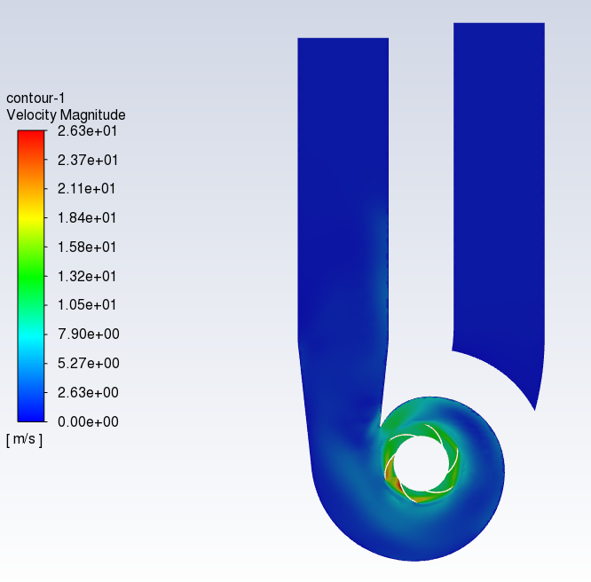Image resolution: width=591 pixels, height=582 pixels.
Task: Click the 1.32e+01 legend value
Action: pyautogui.click(x=87, y=276)
